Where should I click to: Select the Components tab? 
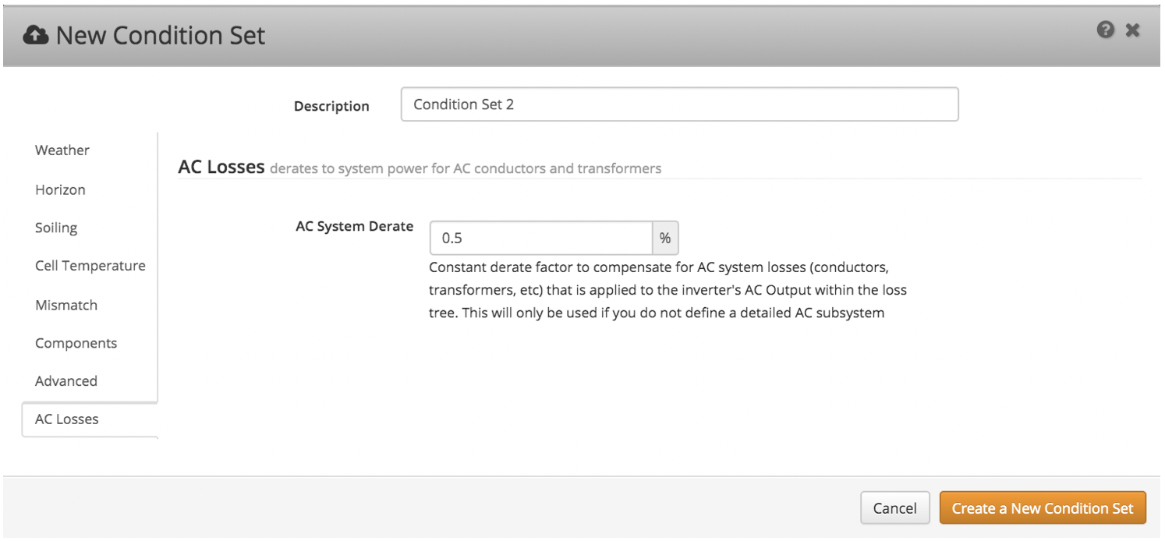[76, 343]
